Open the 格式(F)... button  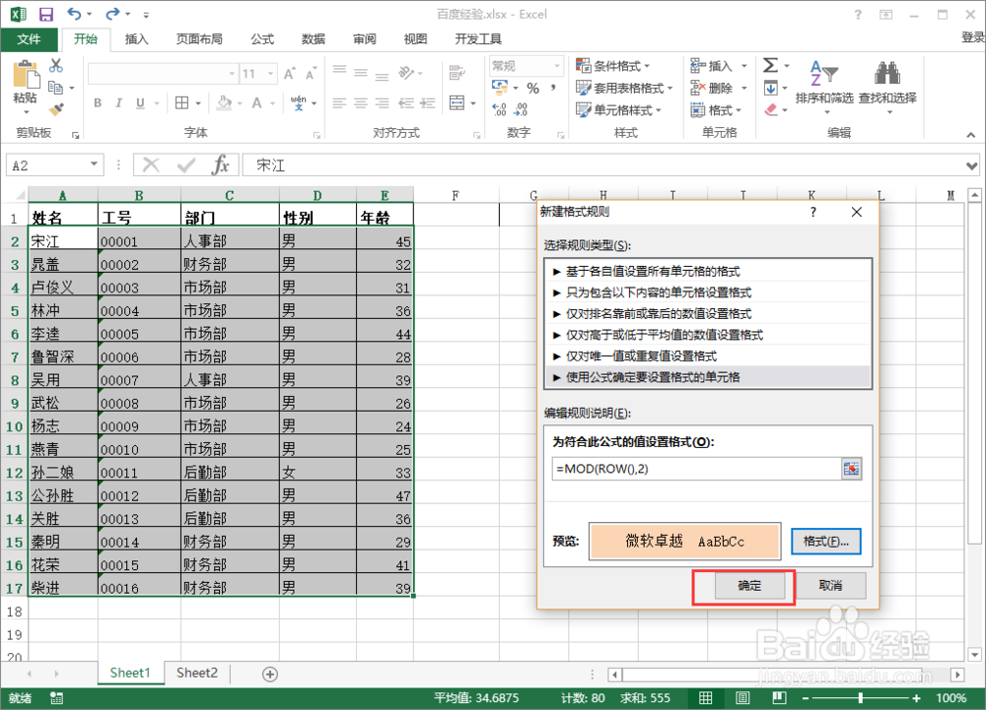click(x=826, y=541)
